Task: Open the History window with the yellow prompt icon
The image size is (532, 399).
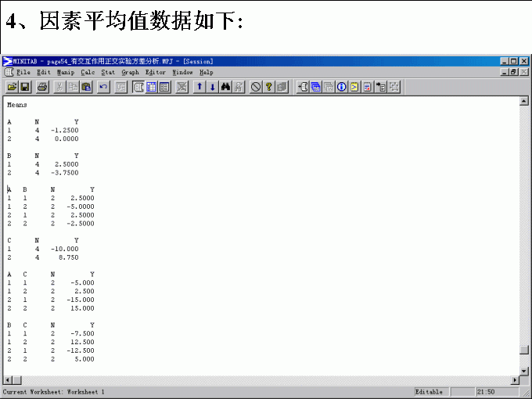Action: [355, 87]
